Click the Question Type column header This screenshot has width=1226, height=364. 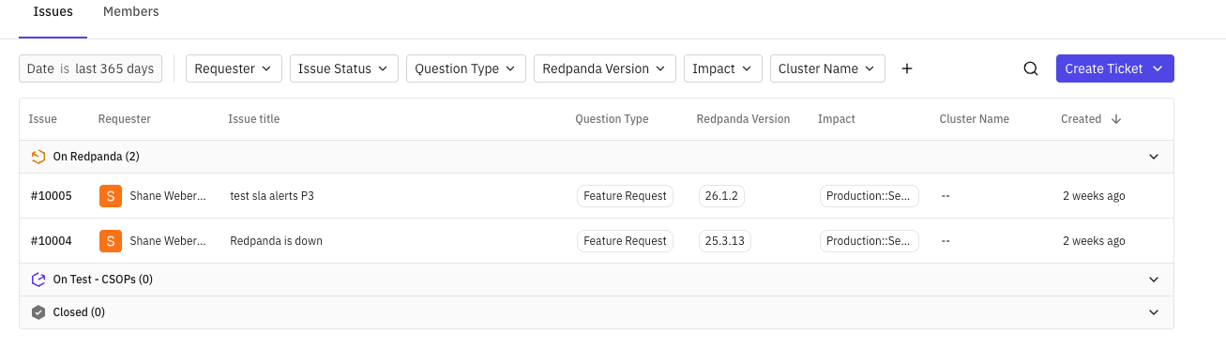click(x=612, y=119)
